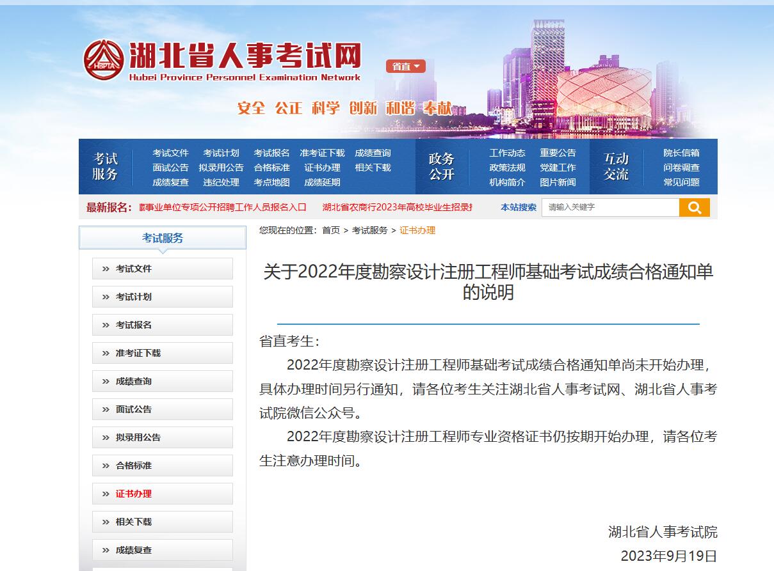Select 准考证下载 in the left sidebar

coord(163,353)
